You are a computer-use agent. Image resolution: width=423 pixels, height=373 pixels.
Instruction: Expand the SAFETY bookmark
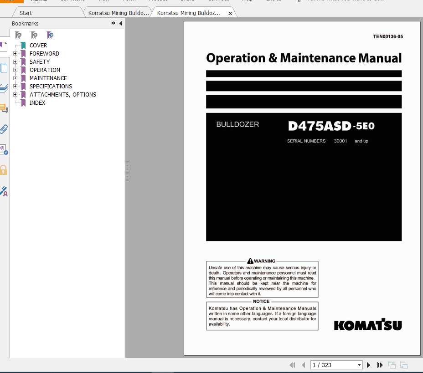(x=16, y=61)
